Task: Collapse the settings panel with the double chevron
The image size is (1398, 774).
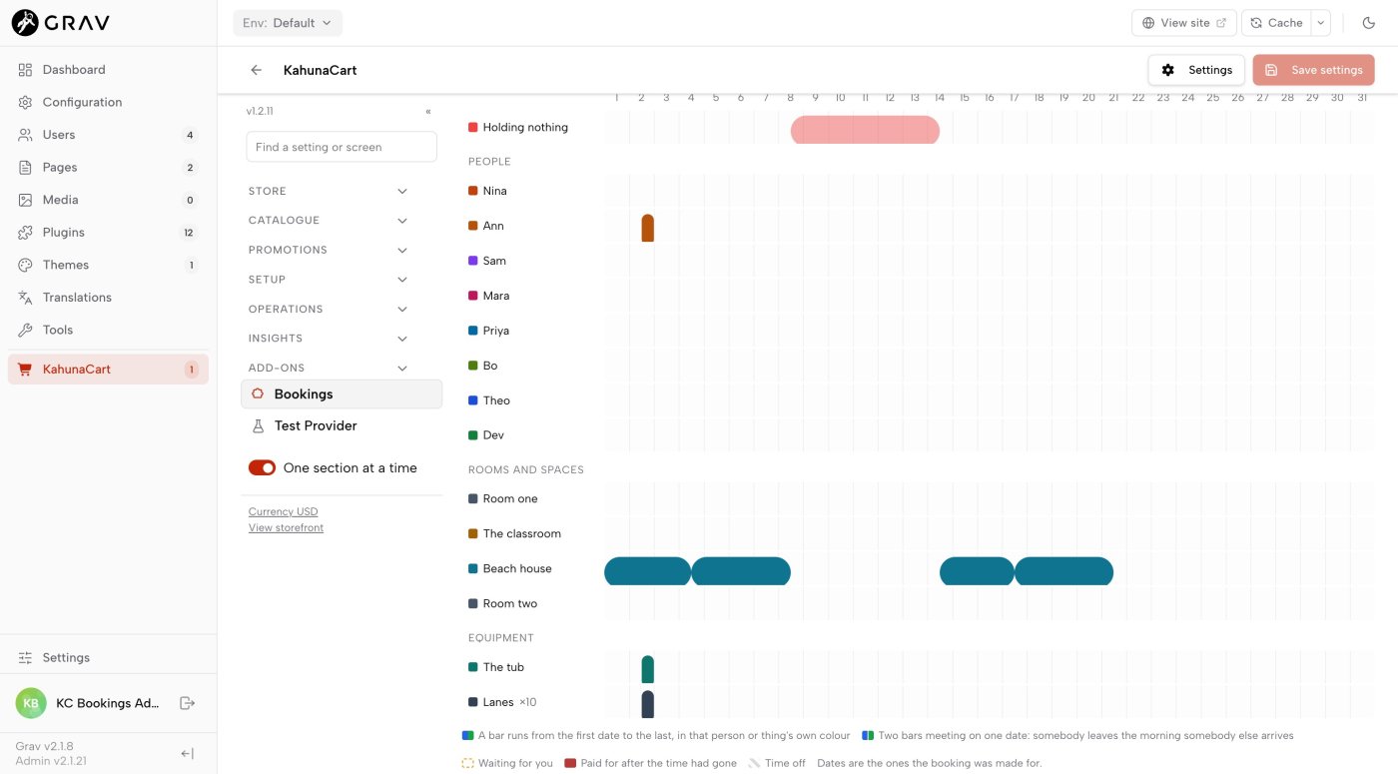Action: 428,112
